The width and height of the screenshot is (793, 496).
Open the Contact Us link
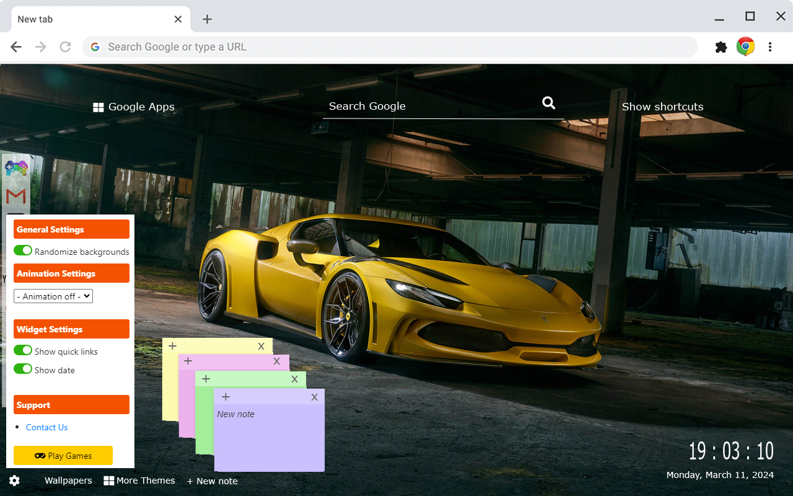[46, 427]
